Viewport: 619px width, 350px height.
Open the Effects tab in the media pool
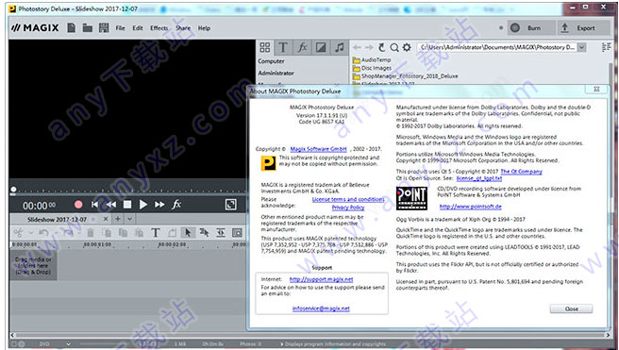[x=302, y=48]
